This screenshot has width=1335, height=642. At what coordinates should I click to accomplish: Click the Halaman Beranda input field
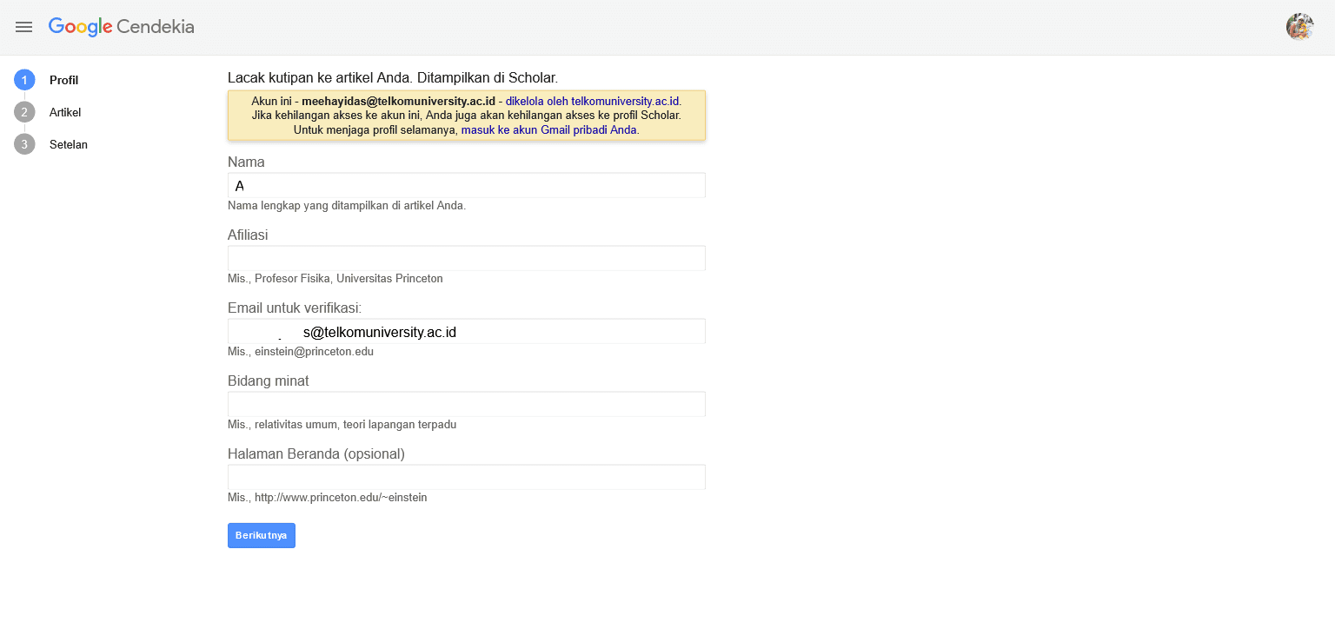467,477
